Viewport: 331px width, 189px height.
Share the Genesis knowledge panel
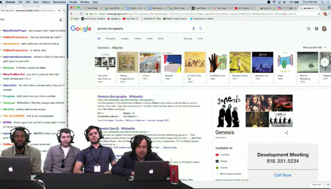286,133
